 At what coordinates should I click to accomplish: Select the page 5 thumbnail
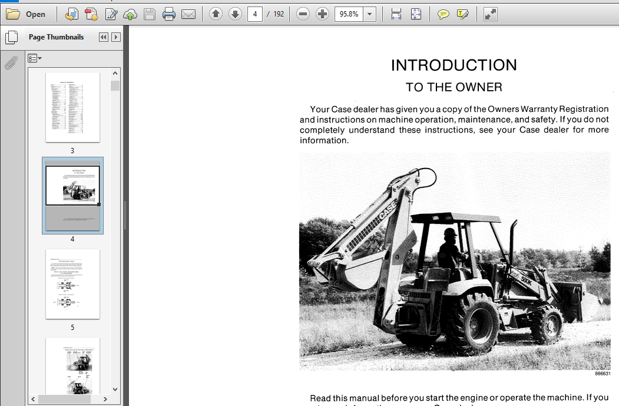point(72,284)
